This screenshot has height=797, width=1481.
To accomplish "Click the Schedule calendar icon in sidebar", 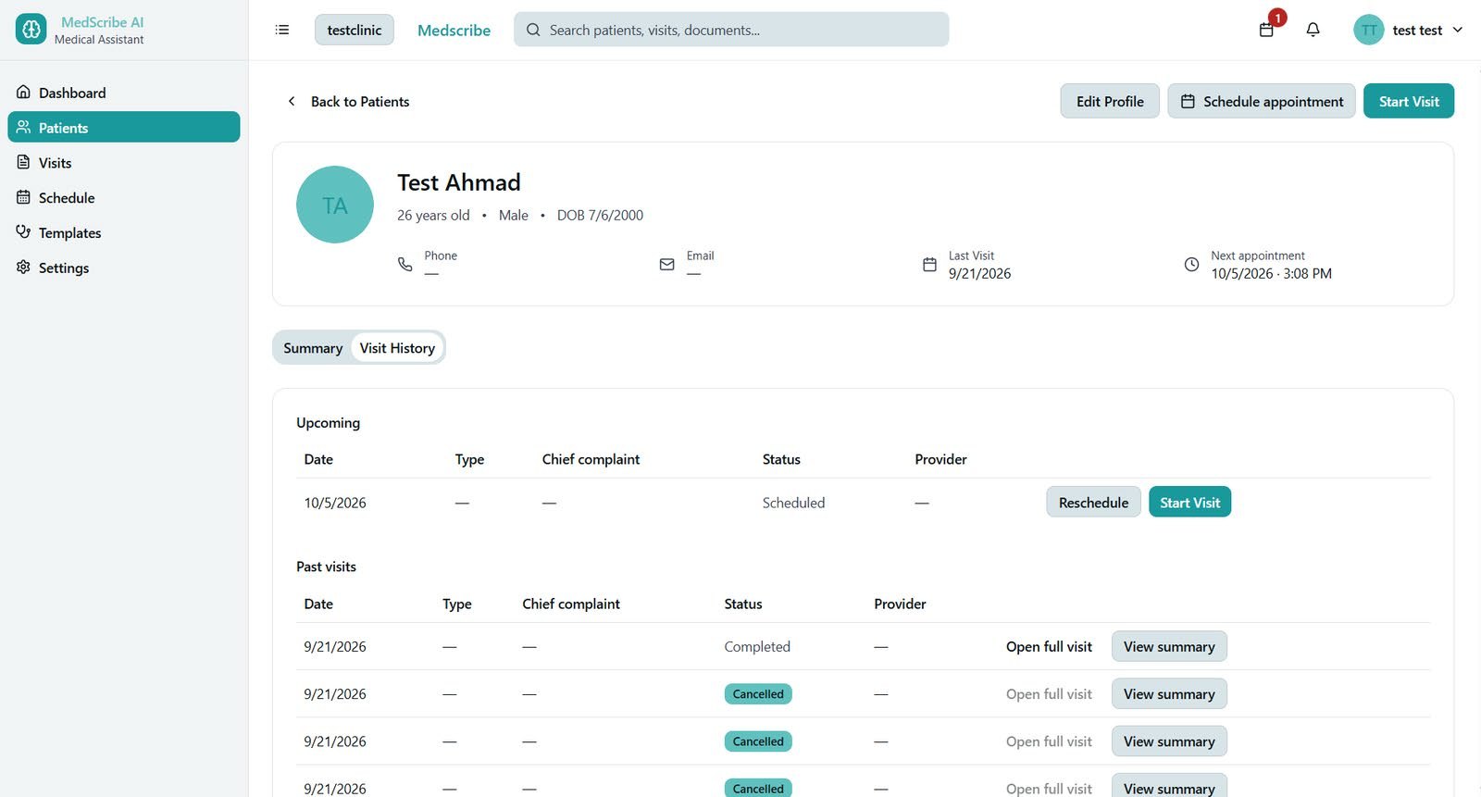I will 23,197.
